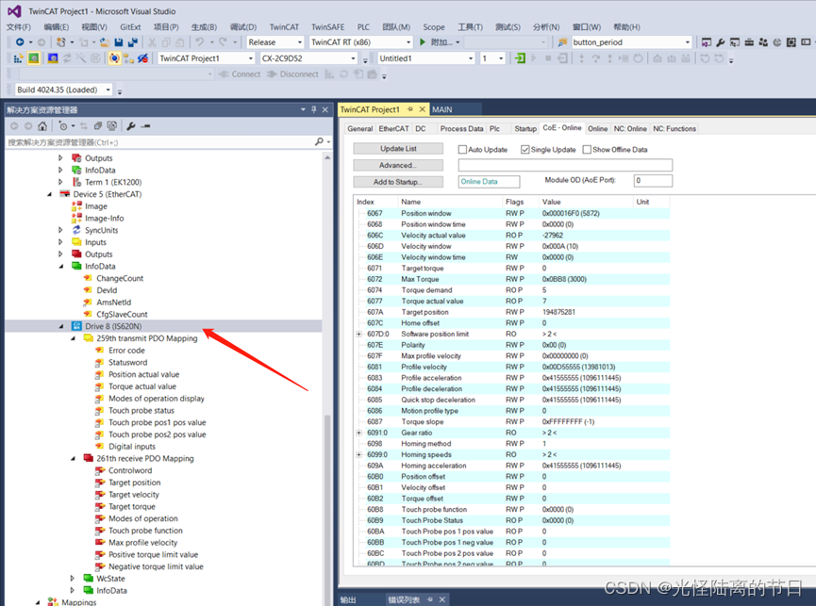Select the 6072 Max Torque row
The image size is (816, 606).
[511, 279]
